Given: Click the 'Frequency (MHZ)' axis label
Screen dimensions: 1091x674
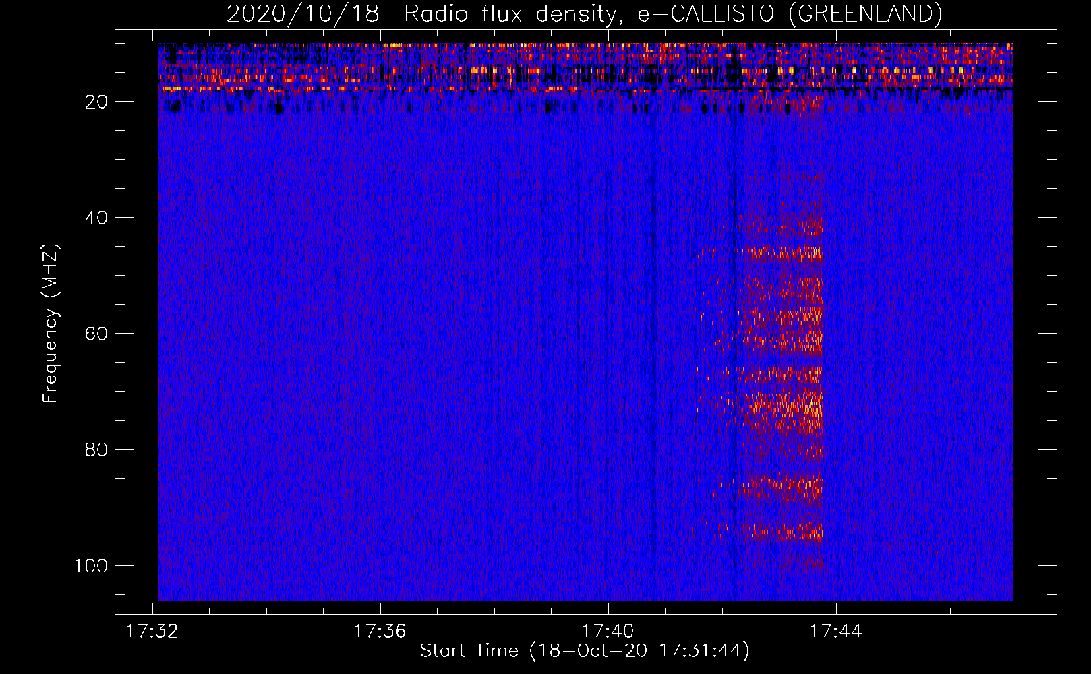Looking at the screenshot, I should tap(51, 324).
